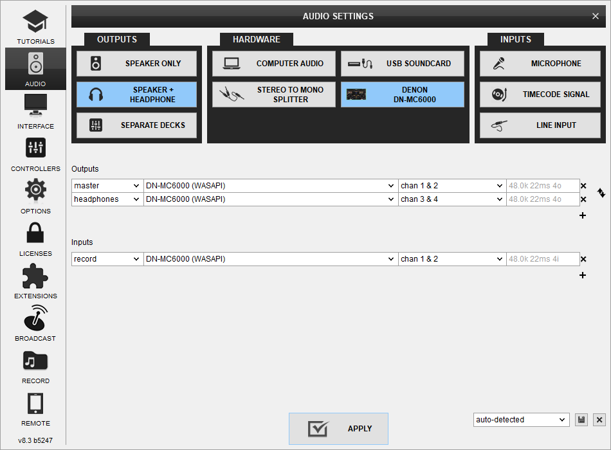Expand the master output type dropdown
Image resolution: width=611 pixels, height=450 pixels.
click(107, 186)
